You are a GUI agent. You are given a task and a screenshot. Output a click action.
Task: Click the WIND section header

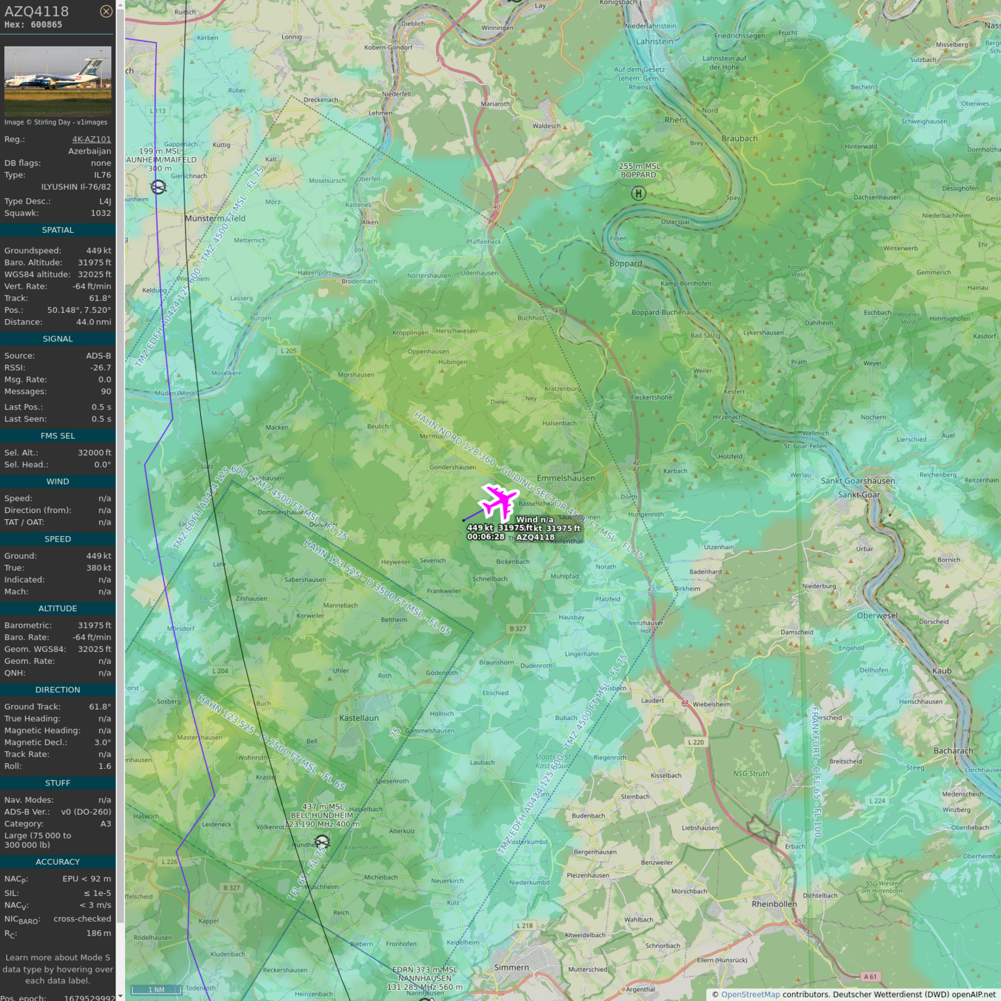click(58, 482)
